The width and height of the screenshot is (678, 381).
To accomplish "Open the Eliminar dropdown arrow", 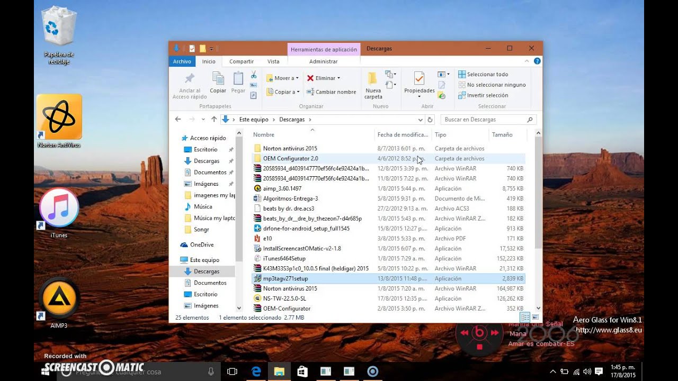I will pos(338,78).
